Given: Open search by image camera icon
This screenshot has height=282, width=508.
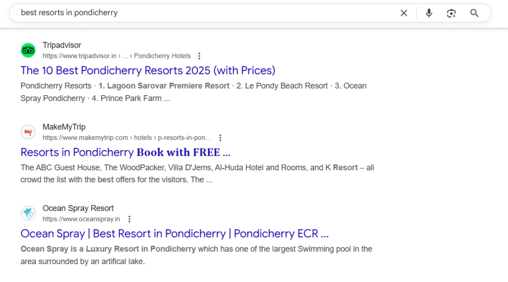Looking at the screenshot, I should pyautogui.click(x=451, y=13).
